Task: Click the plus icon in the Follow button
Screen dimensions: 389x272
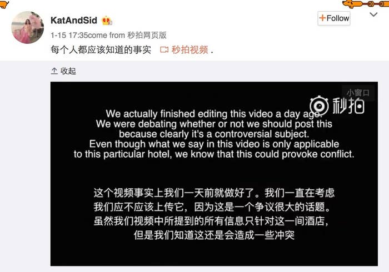Action: pos(322,18)
